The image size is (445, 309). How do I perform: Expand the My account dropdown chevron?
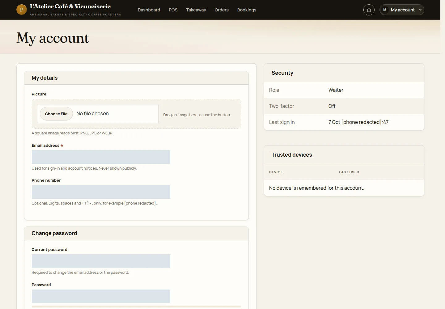420,10
